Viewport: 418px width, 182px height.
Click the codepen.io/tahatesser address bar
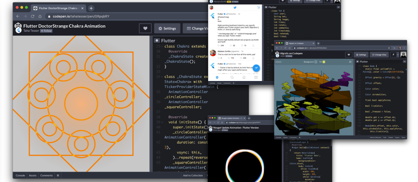tap(127, 16)
